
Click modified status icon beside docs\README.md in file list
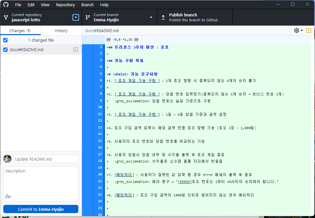point(76,50)
